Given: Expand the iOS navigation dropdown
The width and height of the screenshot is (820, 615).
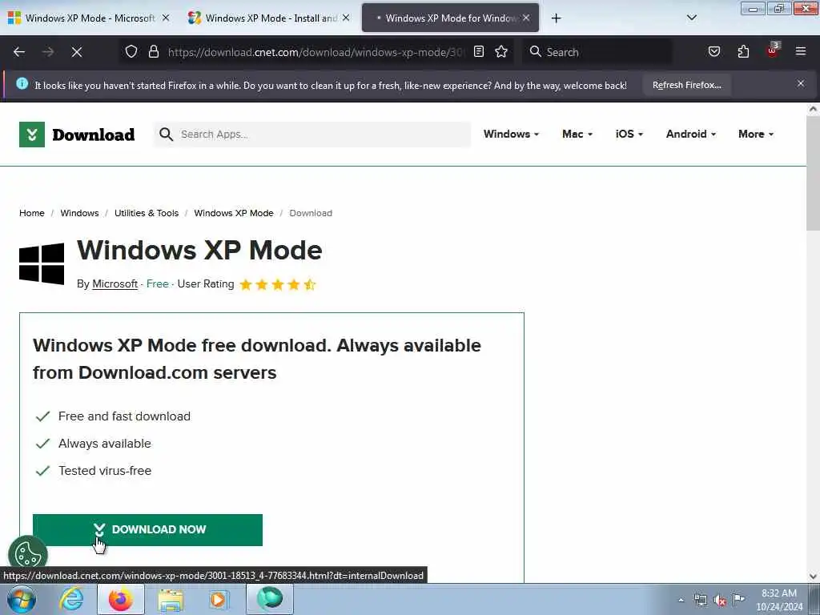Looking at the screenshot, I should (x=629, y=135).
